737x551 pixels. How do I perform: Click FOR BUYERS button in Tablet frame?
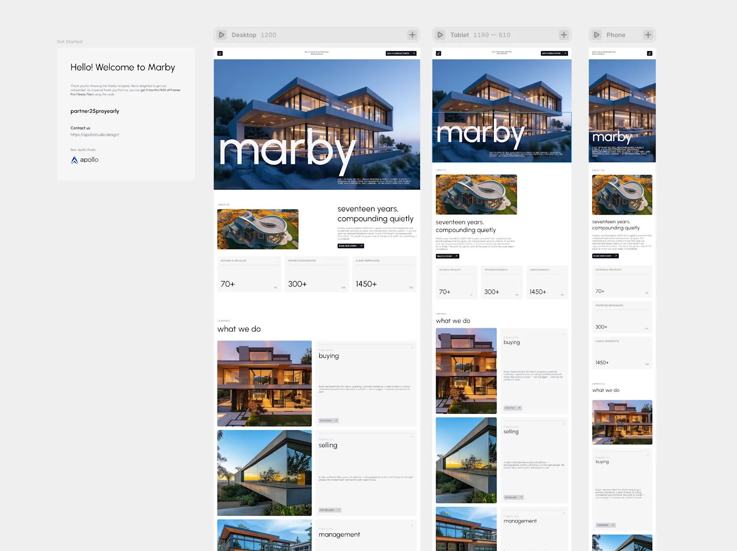513,408
